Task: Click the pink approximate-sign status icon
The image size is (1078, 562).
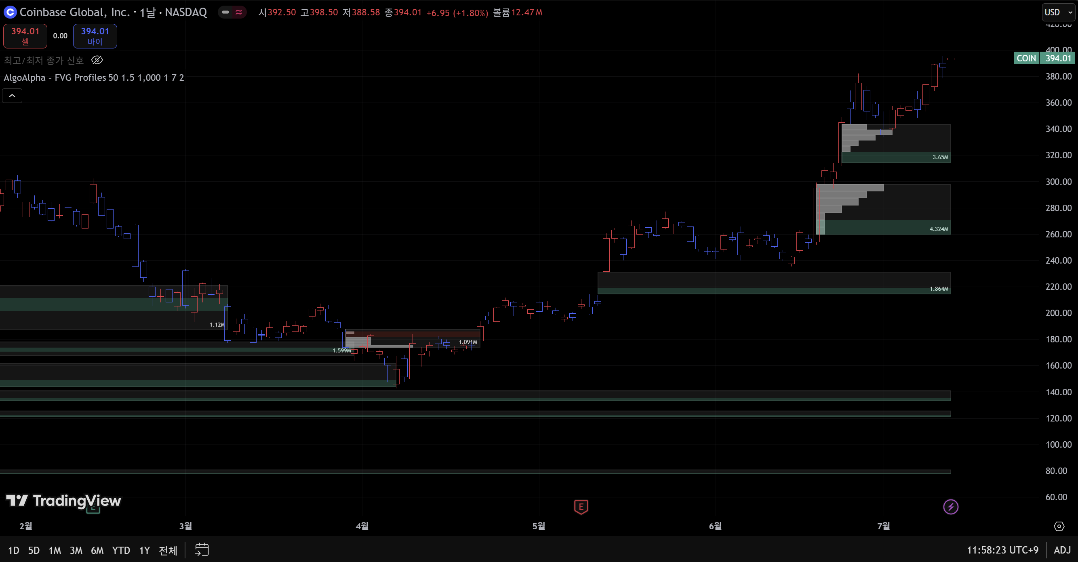Action: (x=239, y=13)
